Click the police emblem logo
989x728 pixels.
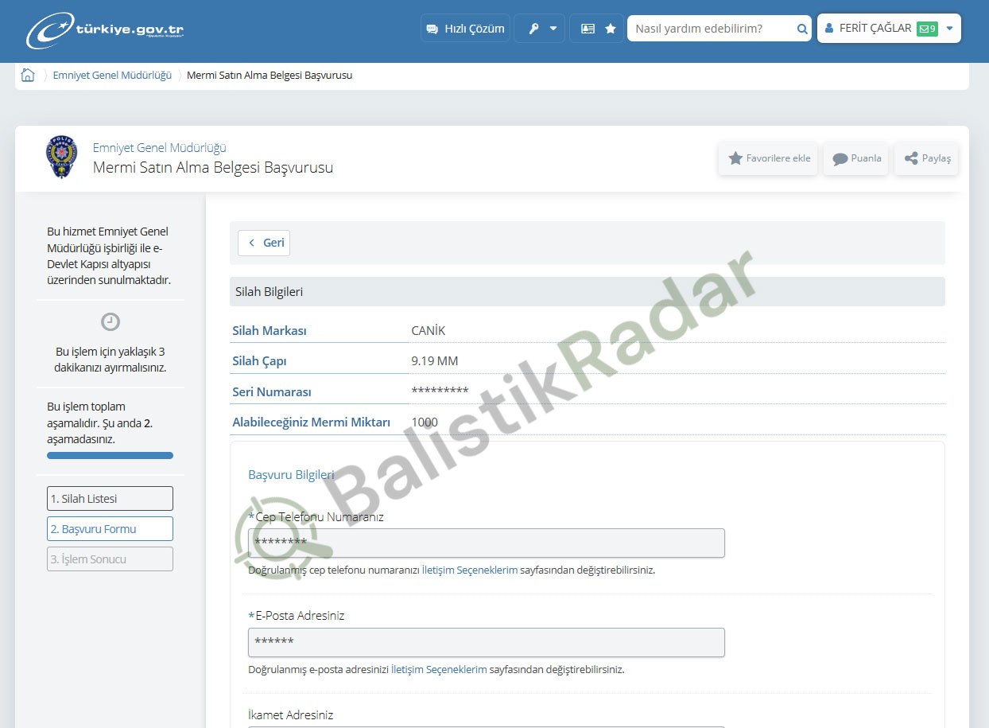61,157
